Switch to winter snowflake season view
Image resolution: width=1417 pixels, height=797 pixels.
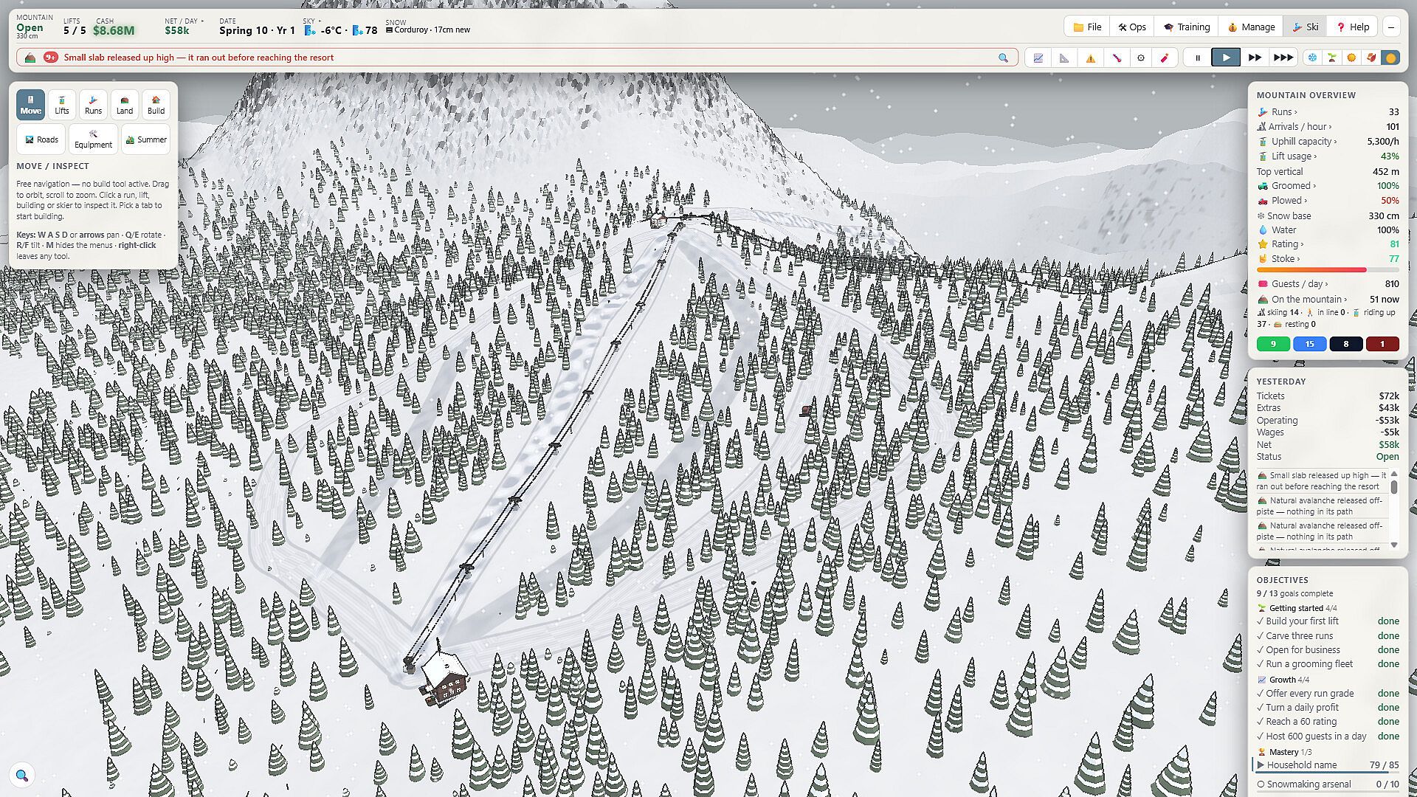tap(1312, 58)
